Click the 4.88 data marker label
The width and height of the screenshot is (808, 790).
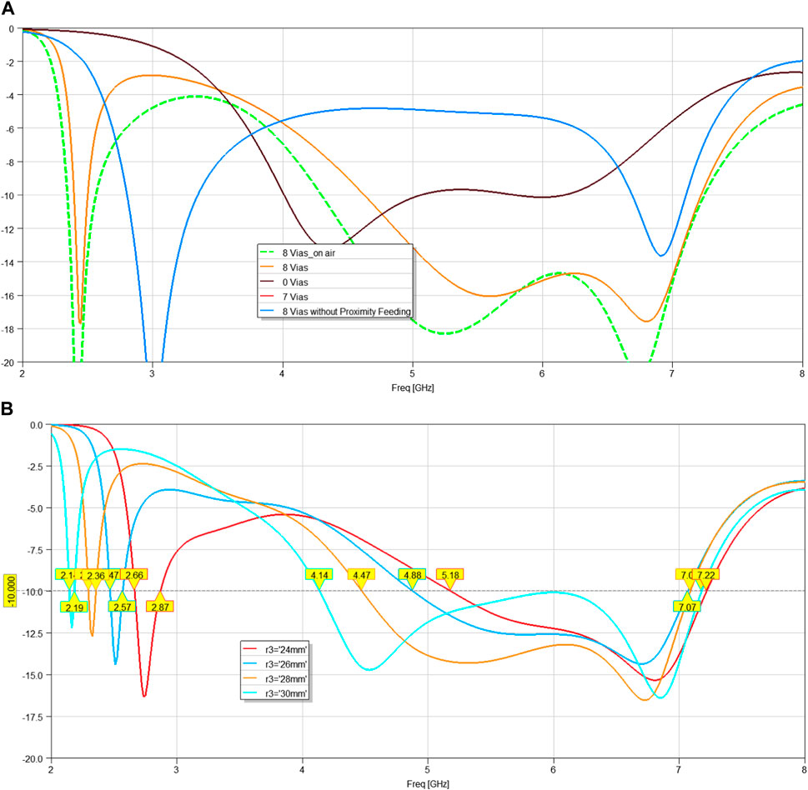tap(412, 575)
